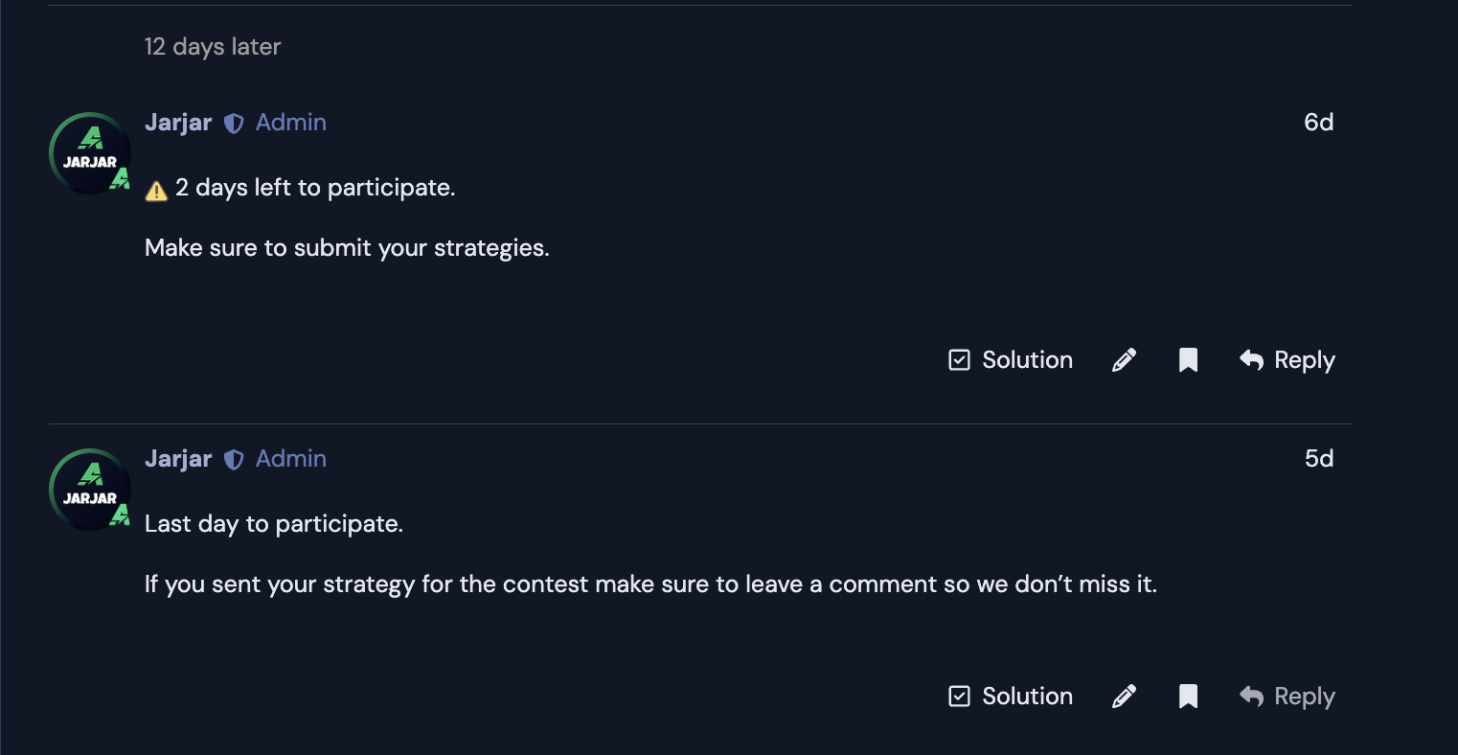
Task: Click the yellow warning emoji in the post
Action: click(x=156, y=191)
